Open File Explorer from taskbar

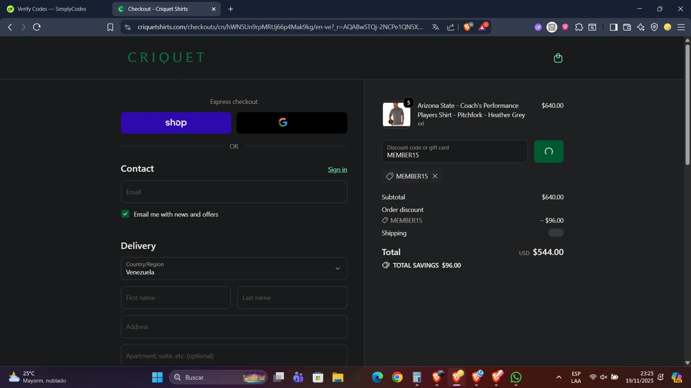(x=338, y=377)
